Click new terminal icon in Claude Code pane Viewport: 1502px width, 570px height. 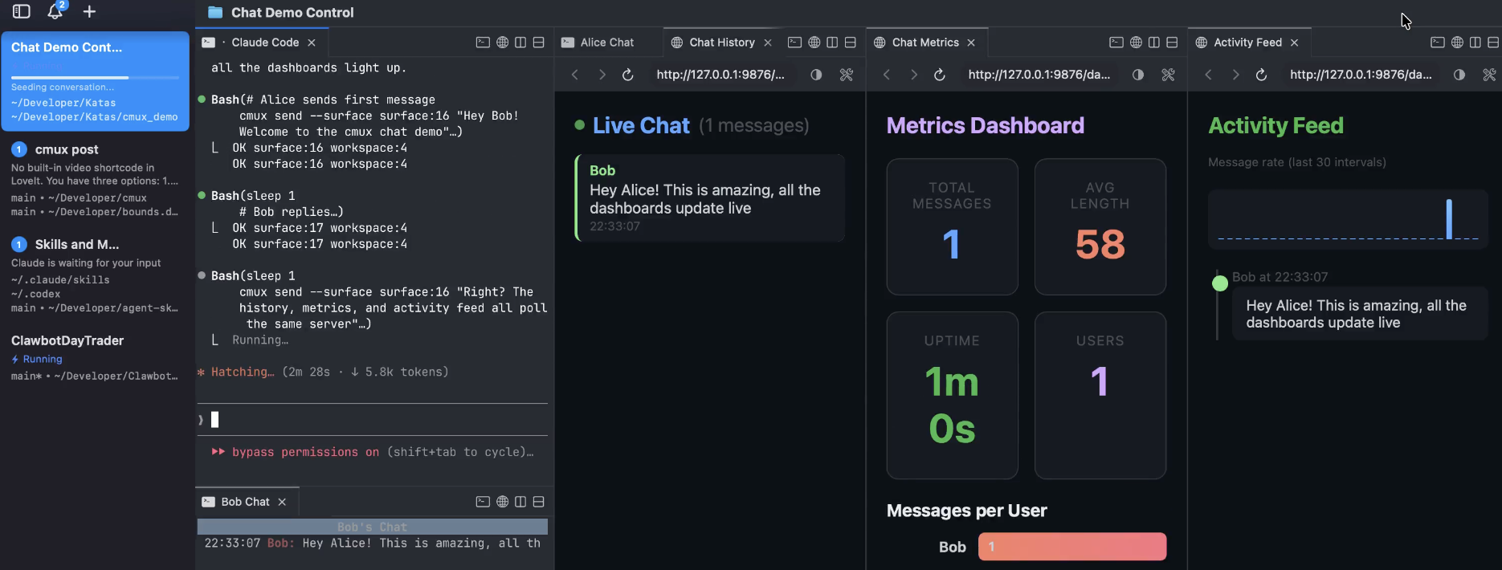[483, 43]
